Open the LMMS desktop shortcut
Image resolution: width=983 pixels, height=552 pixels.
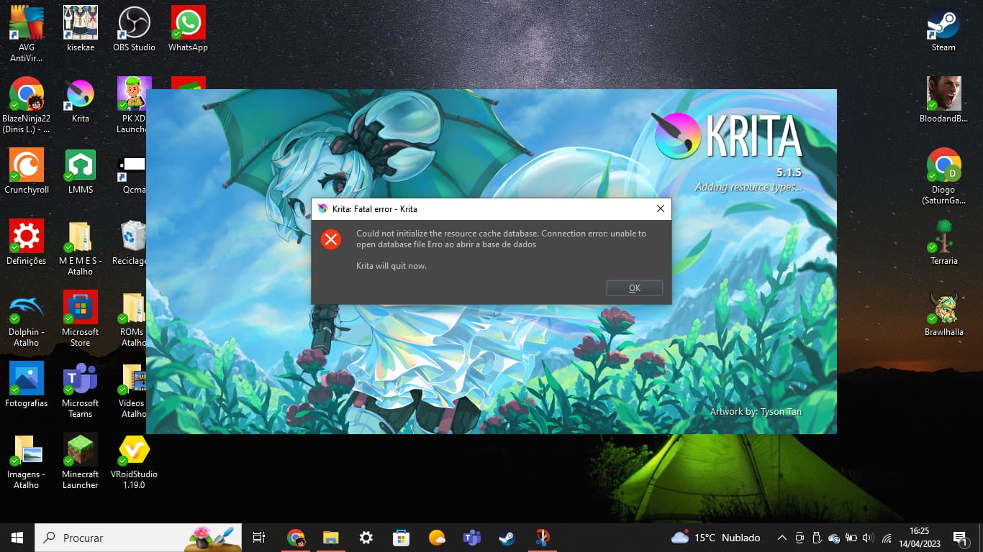tap(81, 171)
